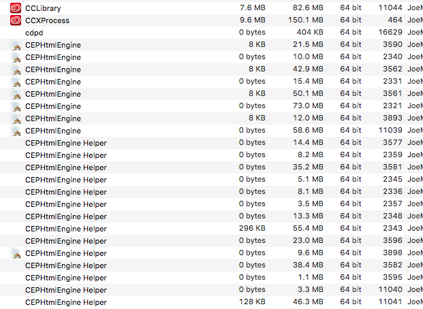Select CEPHtmlEngine using 58.6 MB

(x=211, y=131)
